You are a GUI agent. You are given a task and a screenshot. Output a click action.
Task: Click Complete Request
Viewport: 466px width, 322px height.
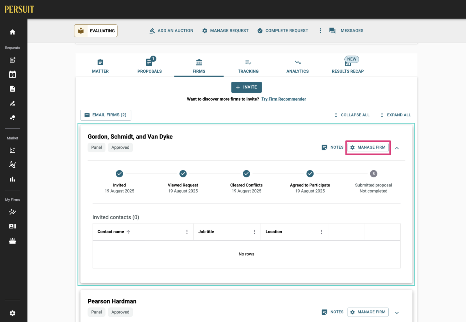283,31
